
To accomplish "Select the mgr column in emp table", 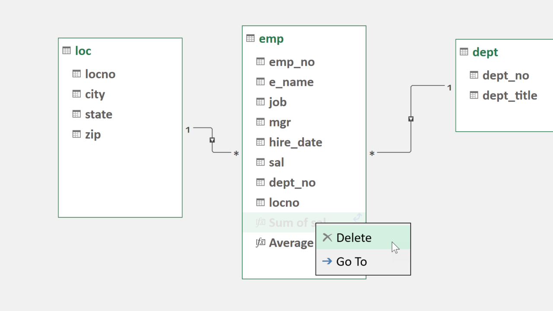I will coord(280,122).
